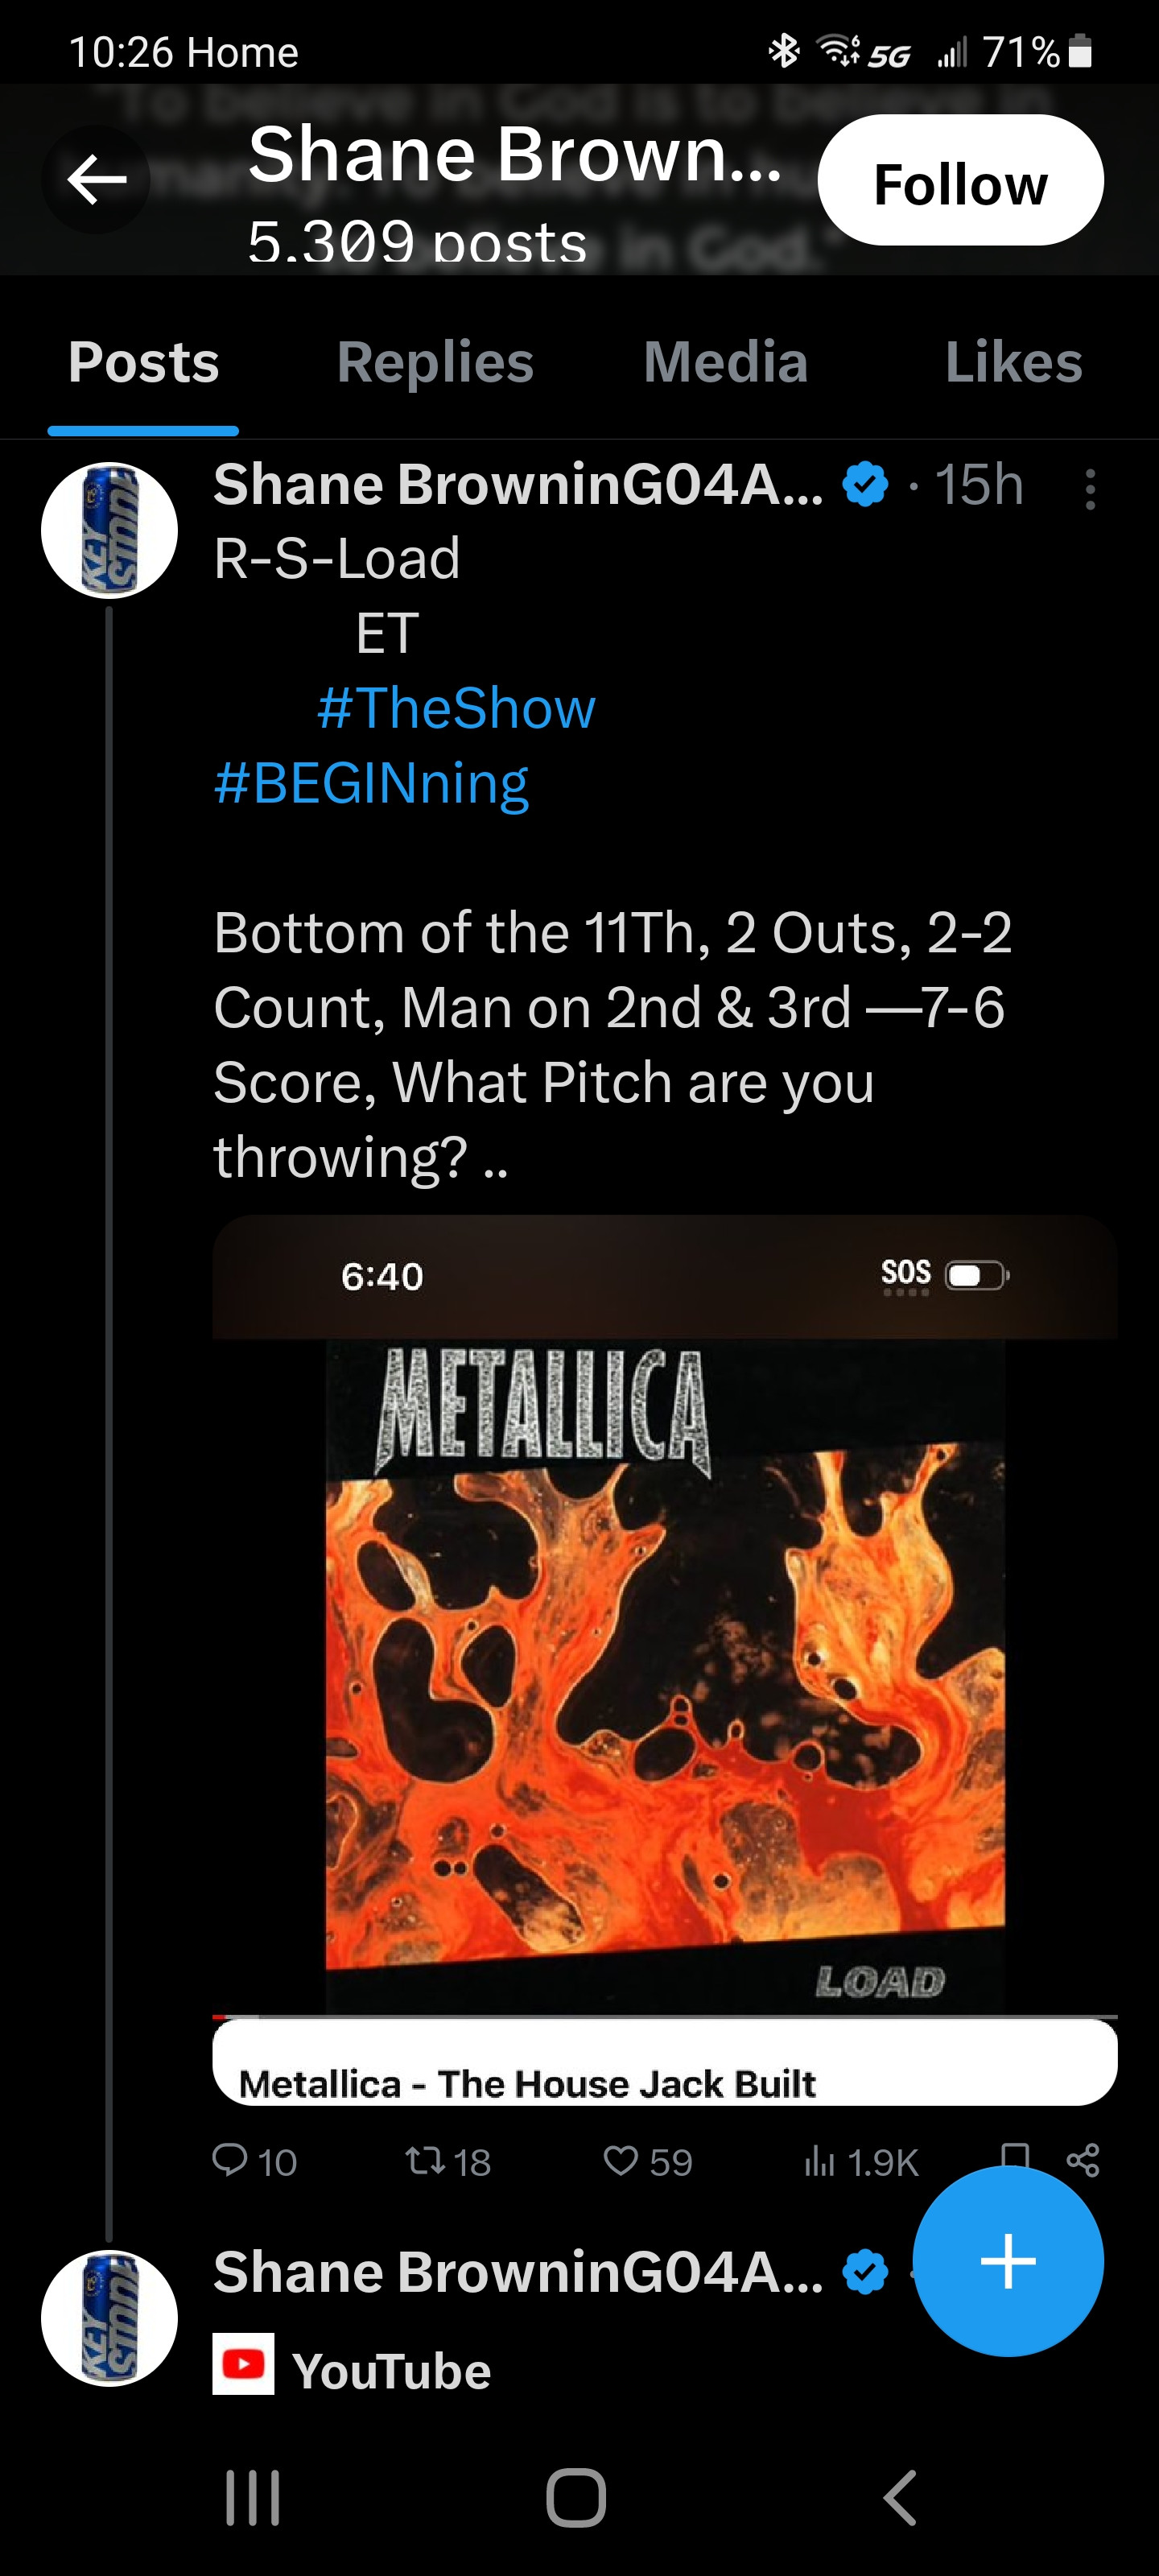This screenshot has height=2576, width=1159.
Task: Open the post's three-dot more menu
Action: point(1090,490)
